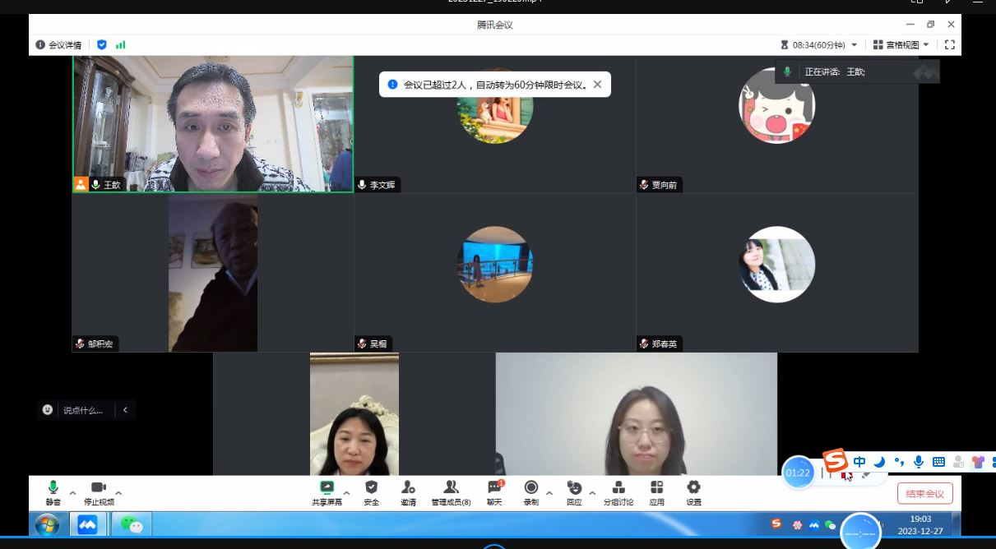This screenshot has height=549, width=996.
Task: Open the 安全 security shield options
Action: [x=372, y=492]
